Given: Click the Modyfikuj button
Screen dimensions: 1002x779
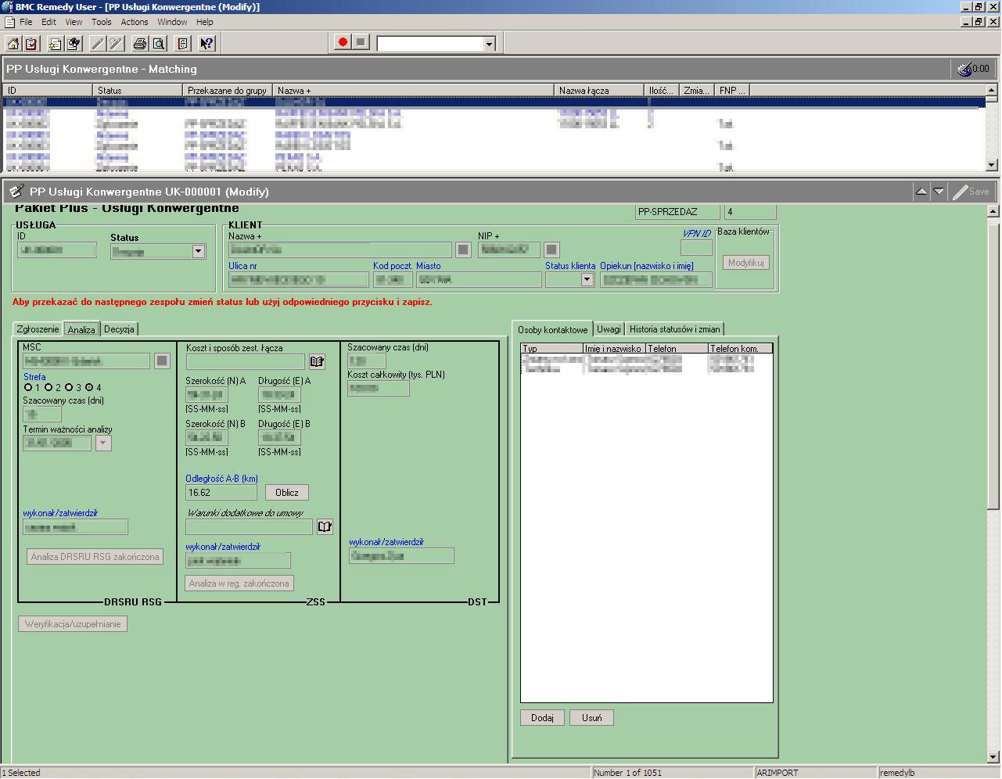Looking at the screenshot, I should pos(745,263).
